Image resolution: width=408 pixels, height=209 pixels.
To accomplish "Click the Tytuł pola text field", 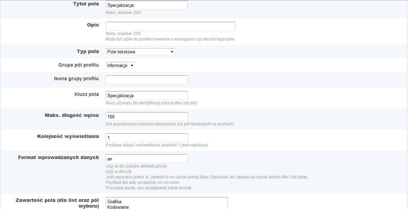I will point(146,5).
